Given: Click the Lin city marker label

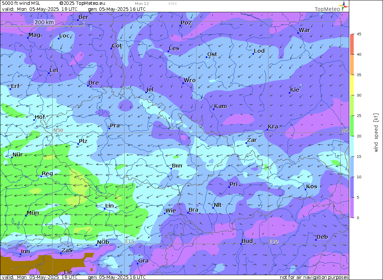Looking at the screenshot, I should click(109, 206).
